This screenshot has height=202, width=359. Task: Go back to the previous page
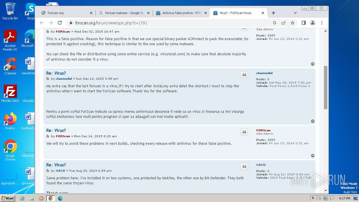click(x=42, y=23)
